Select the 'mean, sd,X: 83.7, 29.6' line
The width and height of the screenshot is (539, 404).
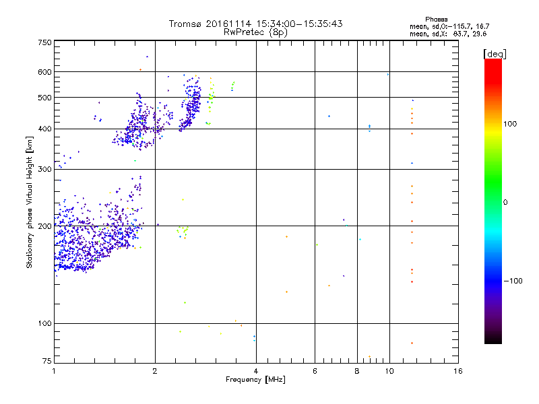(x=448, y=34)
